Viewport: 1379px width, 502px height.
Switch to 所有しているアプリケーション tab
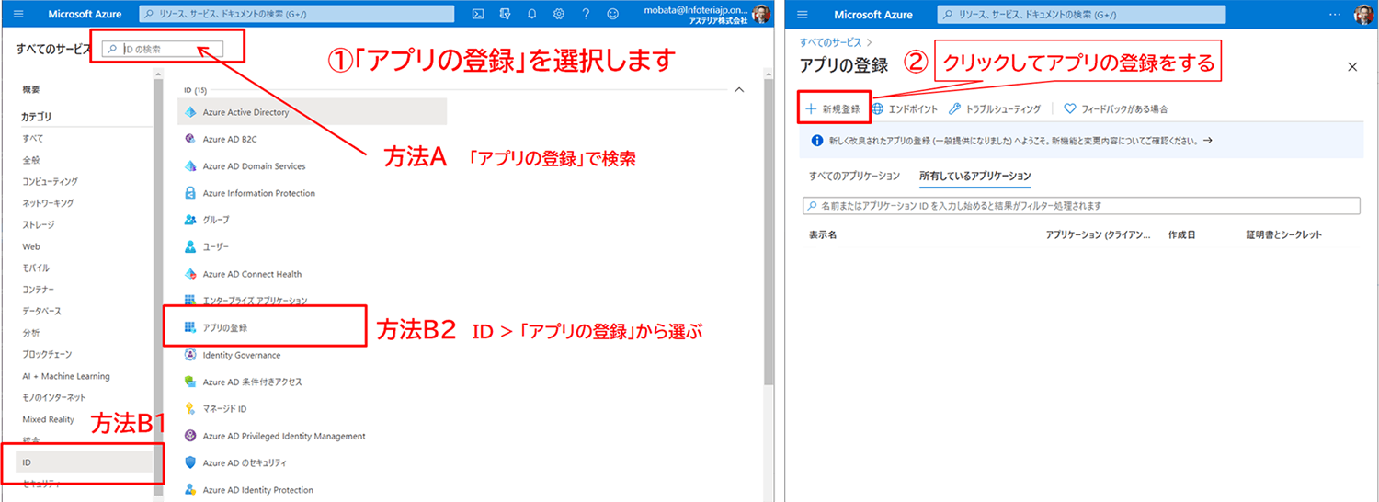[974, 176]
